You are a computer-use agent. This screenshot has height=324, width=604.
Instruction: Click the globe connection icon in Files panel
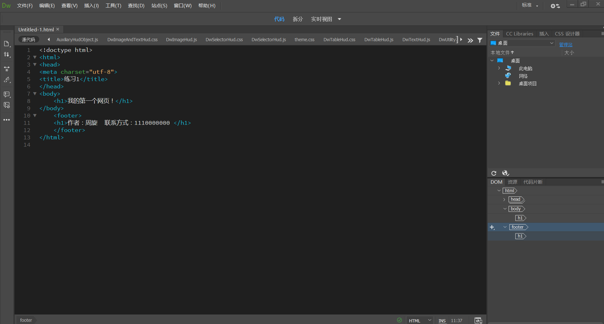click(x=505, y=173)
